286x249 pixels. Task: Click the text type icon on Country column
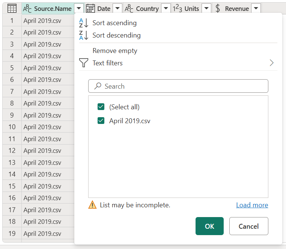click(129, 8)
